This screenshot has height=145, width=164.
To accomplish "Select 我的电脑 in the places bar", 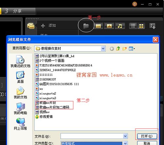I will (20, 109).
